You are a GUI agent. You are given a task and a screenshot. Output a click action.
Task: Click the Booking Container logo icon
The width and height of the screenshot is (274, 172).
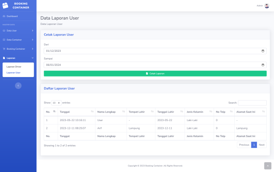(x=6, y=6)
